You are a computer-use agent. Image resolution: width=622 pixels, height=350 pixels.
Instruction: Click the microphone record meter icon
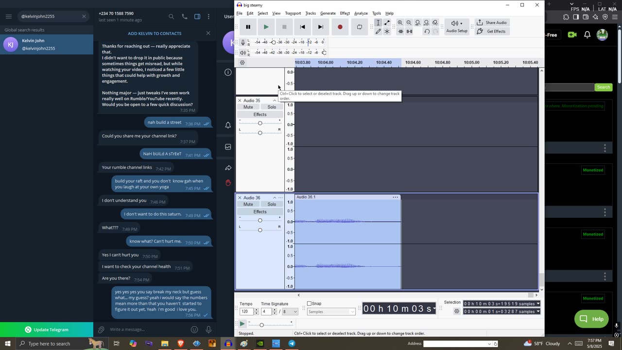click(243, 42)
